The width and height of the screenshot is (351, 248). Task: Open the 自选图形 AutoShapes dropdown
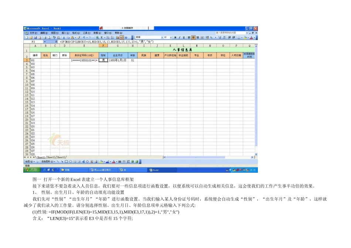tap(48, 161)
